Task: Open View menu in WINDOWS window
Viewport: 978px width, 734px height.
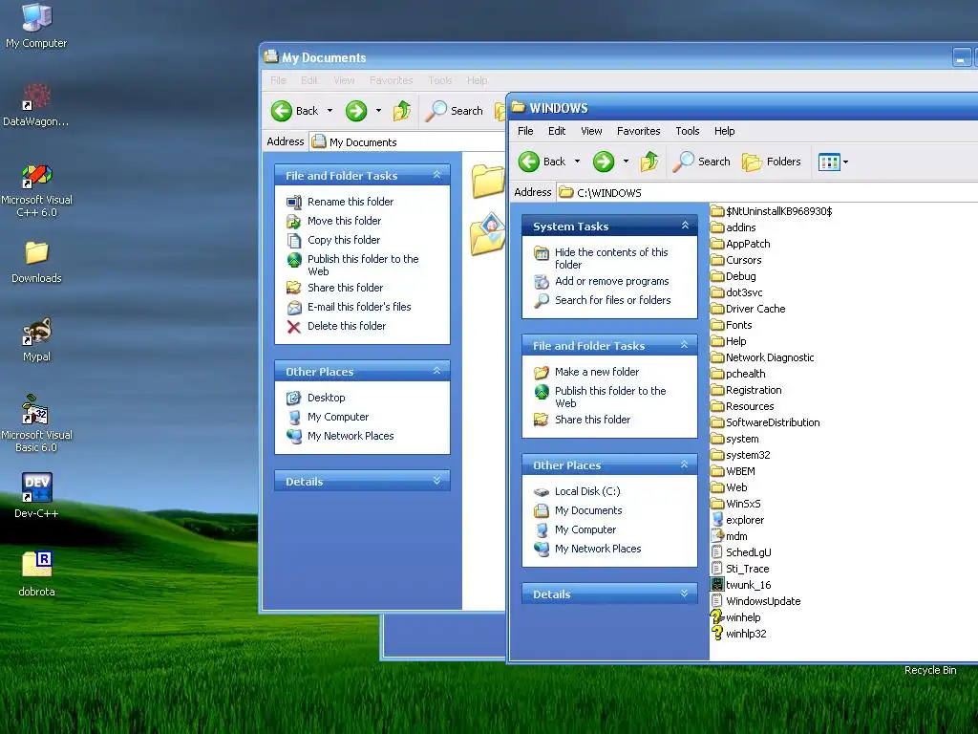Action: (591, 131)
